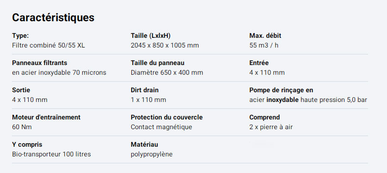Select the Type label

(20, 36)
